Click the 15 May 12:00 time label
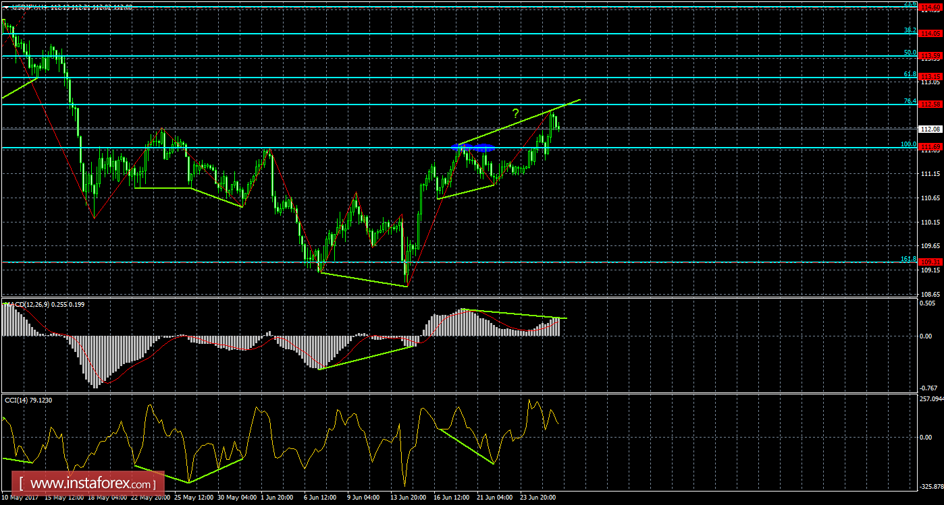Image resolution: width=944 pixels, height=505 pixels. pyautogui.click(x=63, y=498)
